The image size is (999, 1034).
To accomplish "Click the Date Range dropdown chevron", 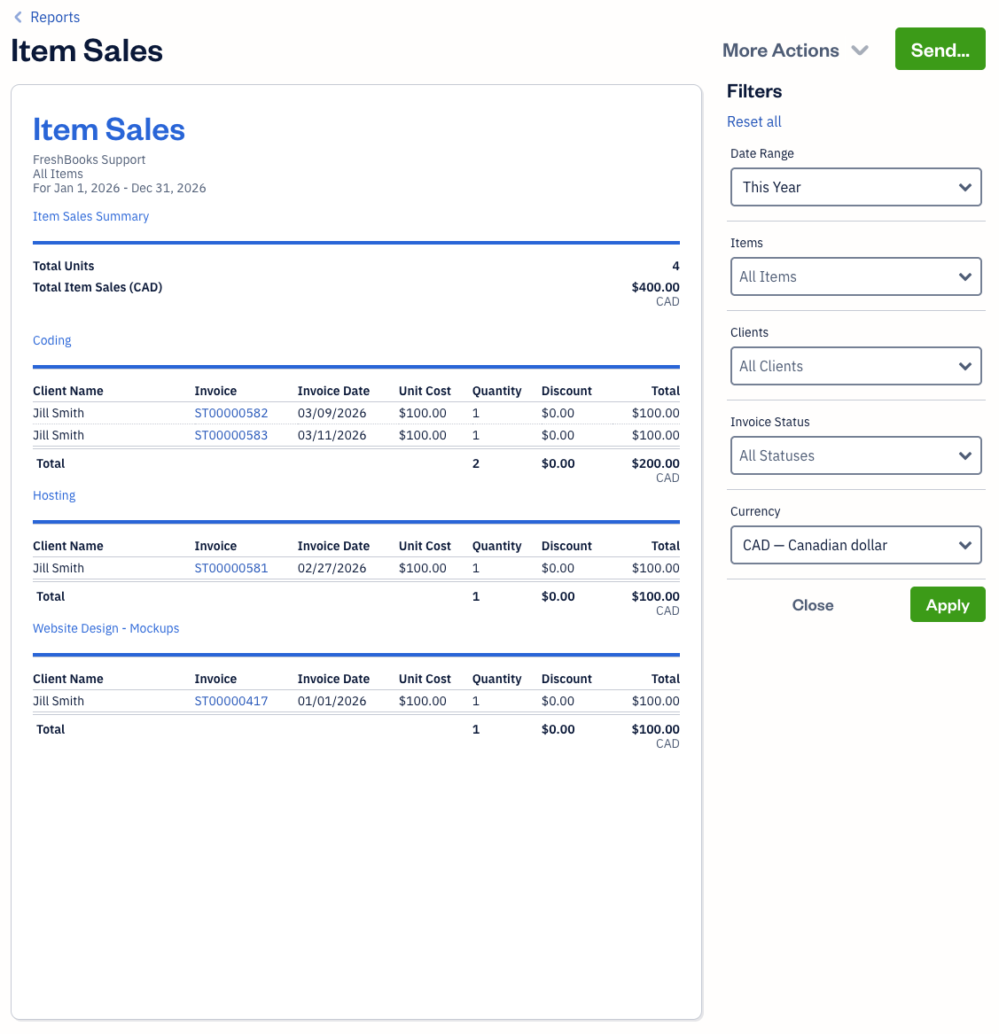I will point(965,187).
